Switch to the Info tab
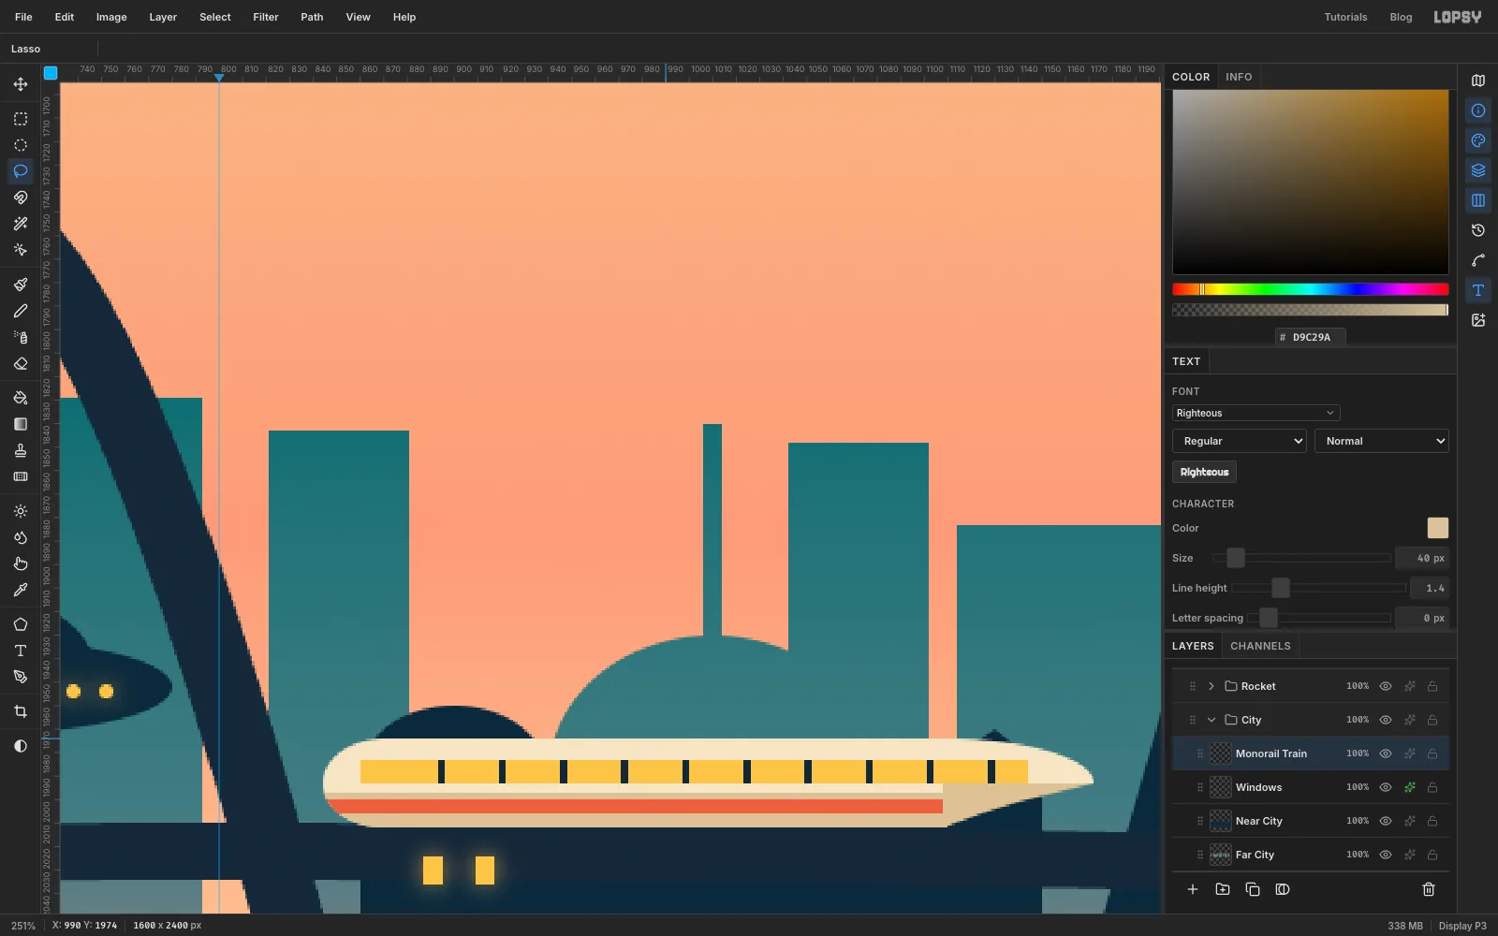Screen dimensions: 1498x936 (1239, 77)
